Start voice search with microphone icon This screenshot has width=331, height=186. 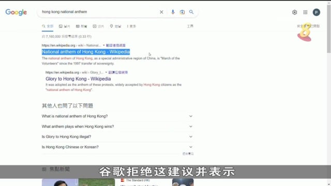point(173,12)
